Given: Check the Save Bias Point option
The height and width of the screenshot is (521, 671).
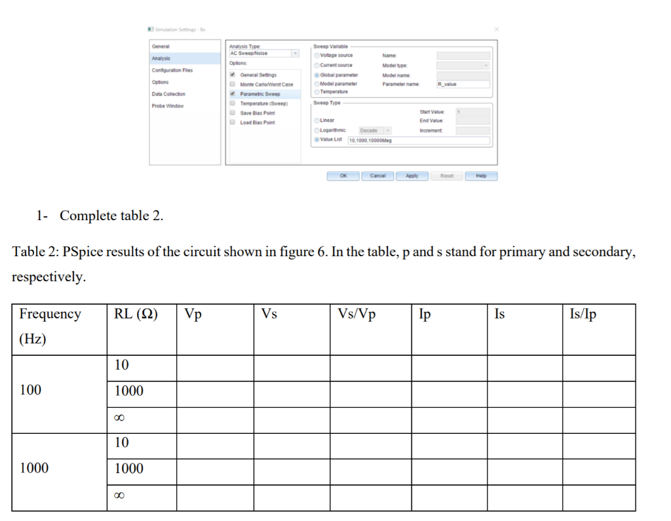Looking at the screenshot, I should point(233,113).
